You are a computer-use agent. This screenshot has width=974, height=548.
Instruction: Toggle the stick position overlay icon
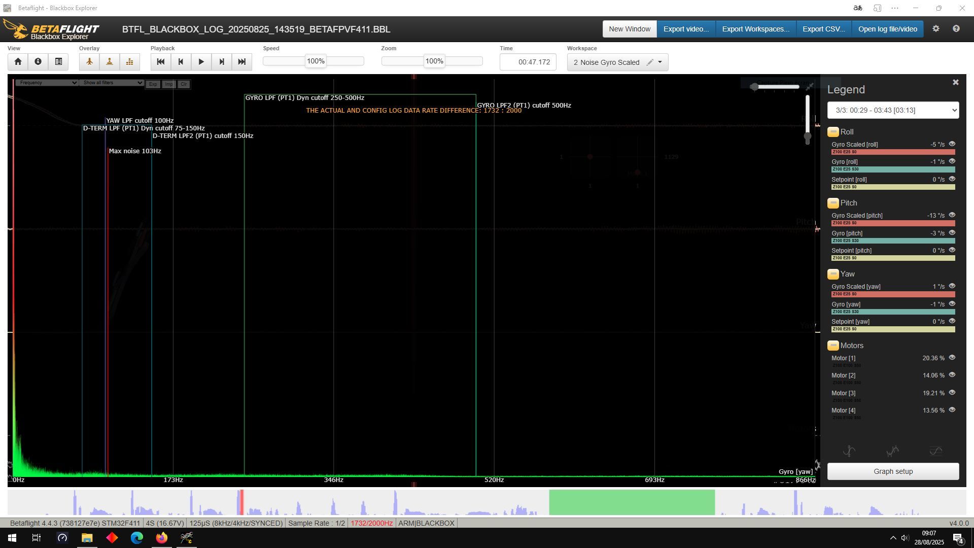pyautogui.click(x=110, y=62)
